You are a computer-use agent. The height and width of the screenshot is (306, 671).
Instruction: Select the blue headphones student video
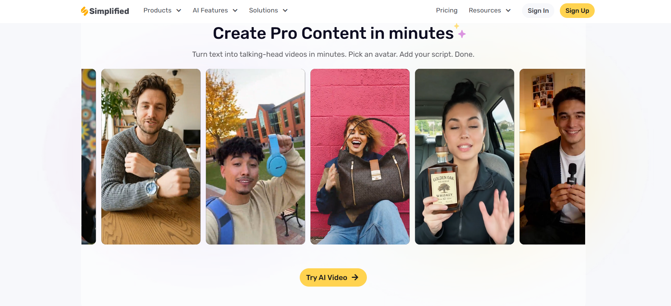pos(255,157)
